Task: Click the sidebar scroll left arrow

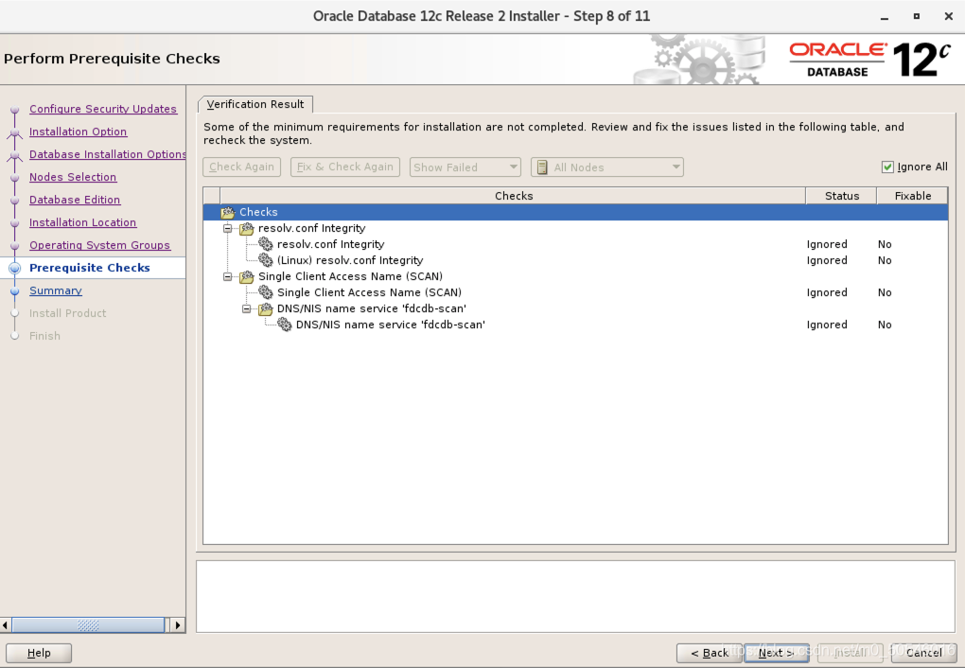Action: pyautogui.click(x=6, y=625)
